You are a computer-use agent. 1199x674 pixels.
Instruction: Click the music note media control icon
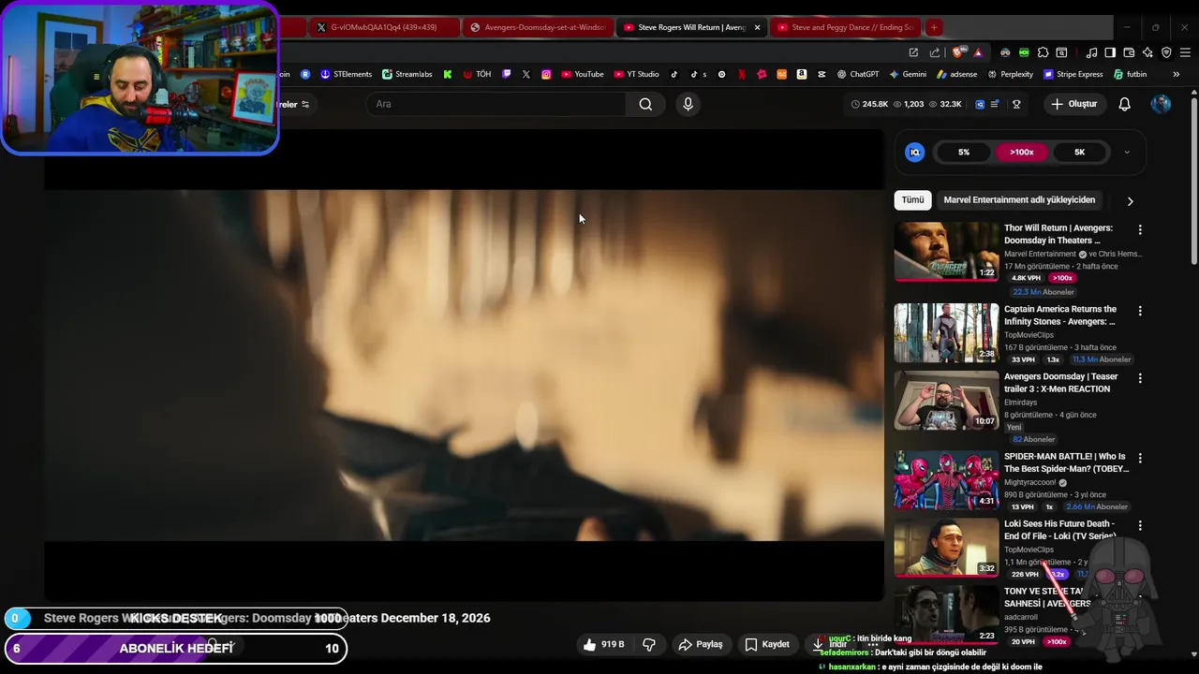tap(1091, 52)
